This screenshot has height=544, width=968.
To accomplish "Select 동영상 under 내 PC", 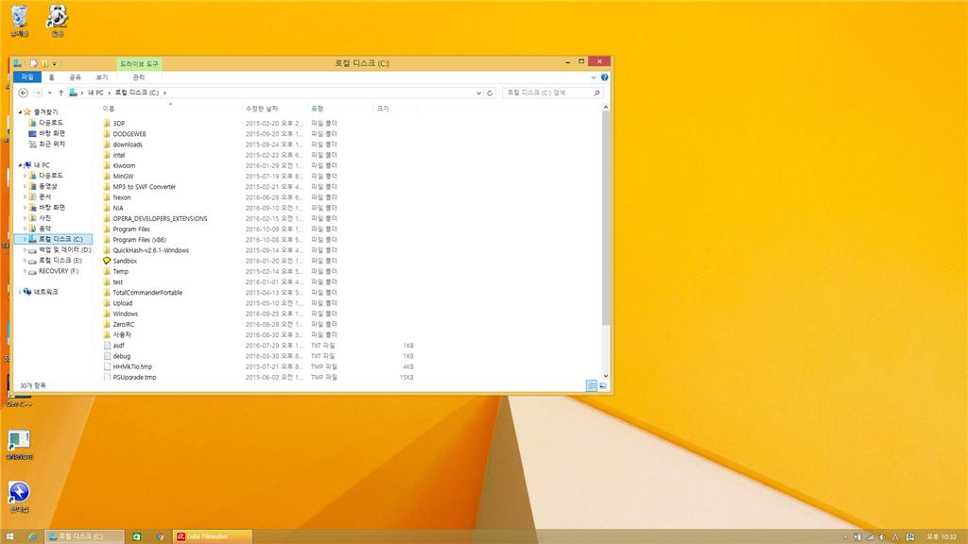I will pos(47,186).
